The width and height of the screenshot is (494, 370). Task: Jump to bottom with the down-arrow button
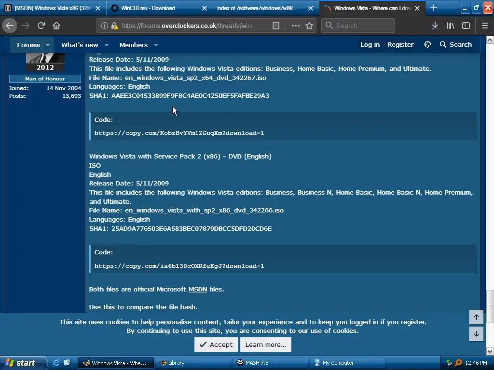(476, 334)
